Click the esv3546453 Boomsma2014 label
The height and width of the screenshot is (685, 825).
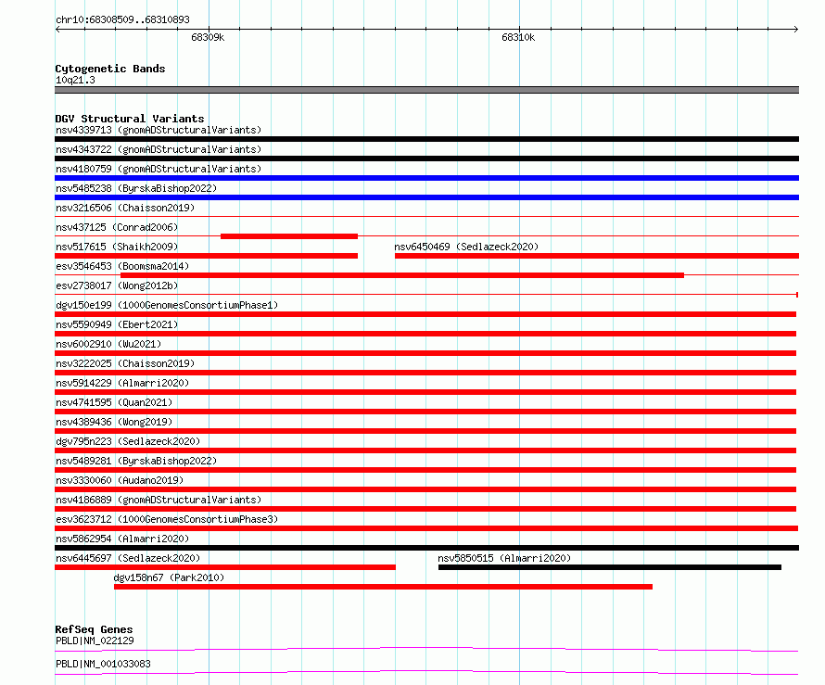tap(122, 266)
